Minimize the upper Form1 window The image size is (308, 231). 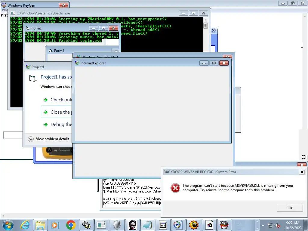94,28
